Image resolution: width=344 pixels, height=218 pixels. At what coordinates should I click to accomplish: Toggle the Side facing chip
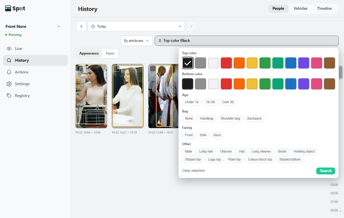tap(203, 135)
